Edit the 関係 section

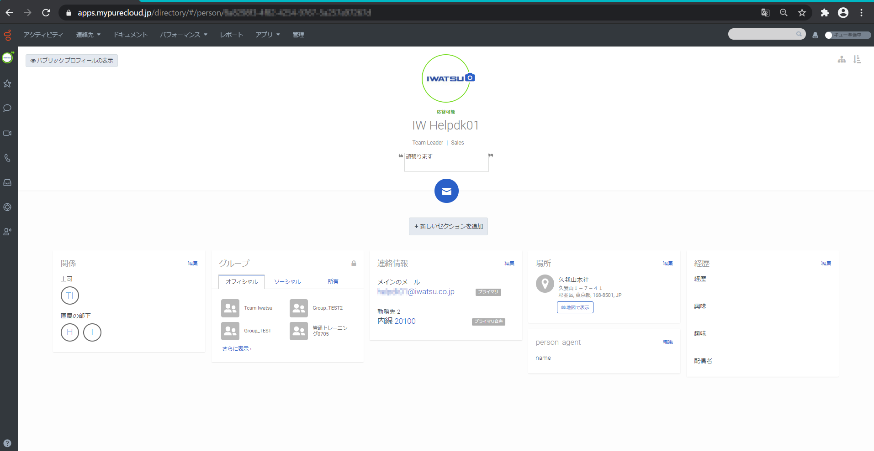click(x=193, y=264)
